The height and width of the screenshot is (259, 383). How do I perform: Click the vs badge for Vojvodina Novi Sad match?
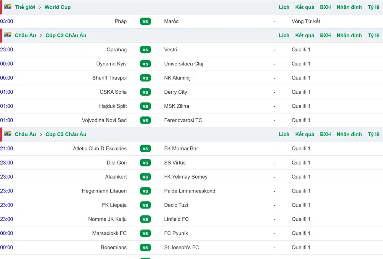(145, 121)
